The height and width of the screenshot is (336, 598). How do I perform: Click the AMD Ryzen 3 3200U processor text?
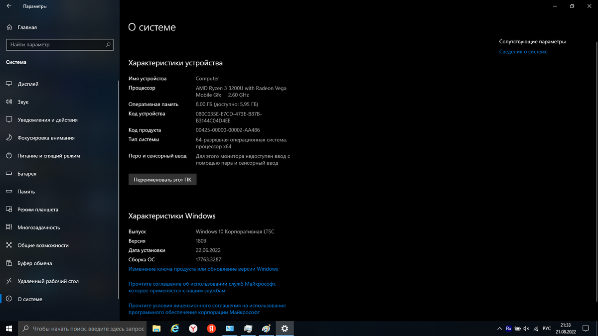pyautogui.click(x=241, y=92)
